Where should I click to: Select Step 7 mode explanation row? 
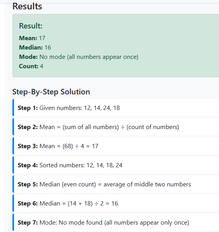[116, 222]
